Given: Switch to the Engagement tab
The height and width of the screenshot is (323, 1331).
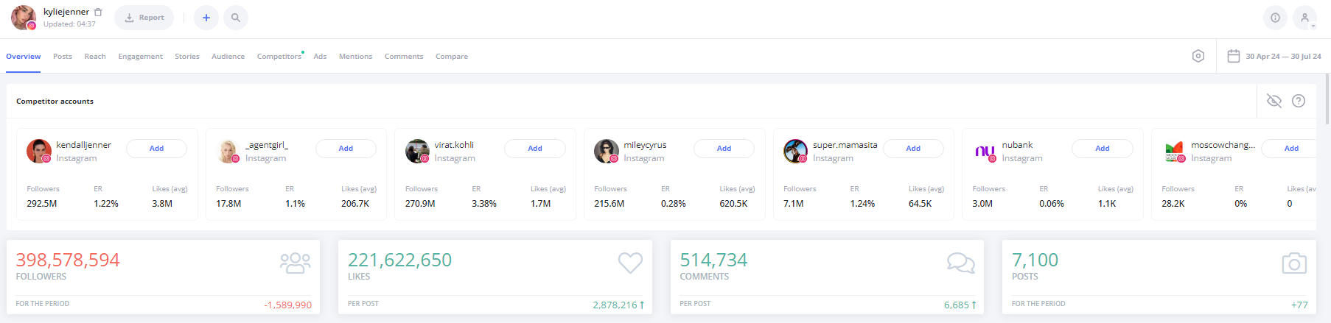Looking at the screenshot, I should [x=140, y=57].
